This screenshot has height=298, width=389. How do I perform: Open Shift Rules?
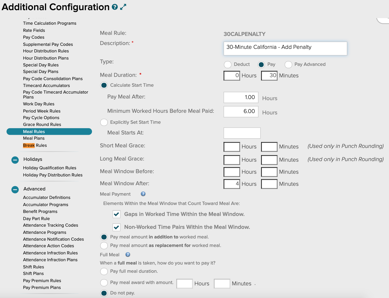pos(33,267)
